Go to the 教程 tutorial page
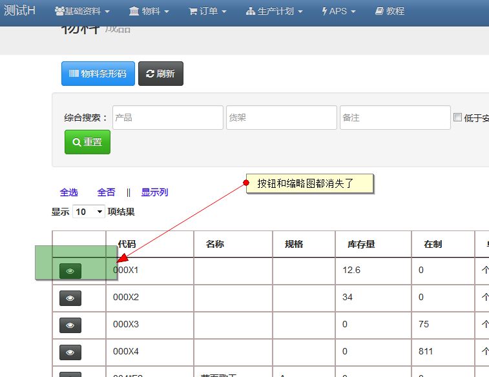This screenshot has height=377, width=489. 390,12
